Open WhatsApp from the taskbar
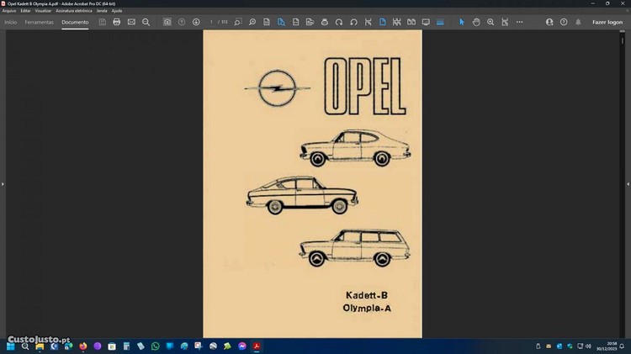The height and width of the screenshot is (354, 631). pos(156,346)
